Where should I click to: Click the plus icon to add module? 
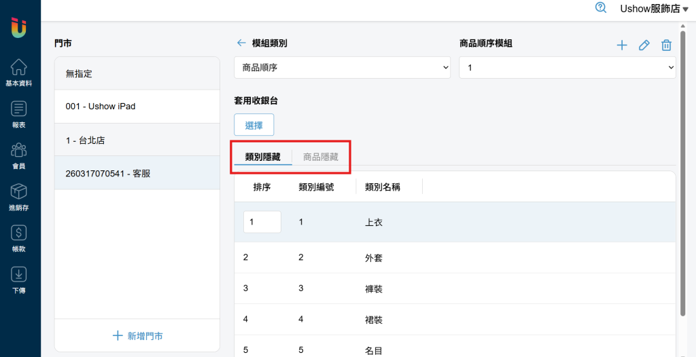[622, 45]
